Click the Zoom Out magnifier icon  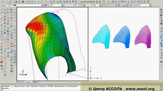point(64,2)
